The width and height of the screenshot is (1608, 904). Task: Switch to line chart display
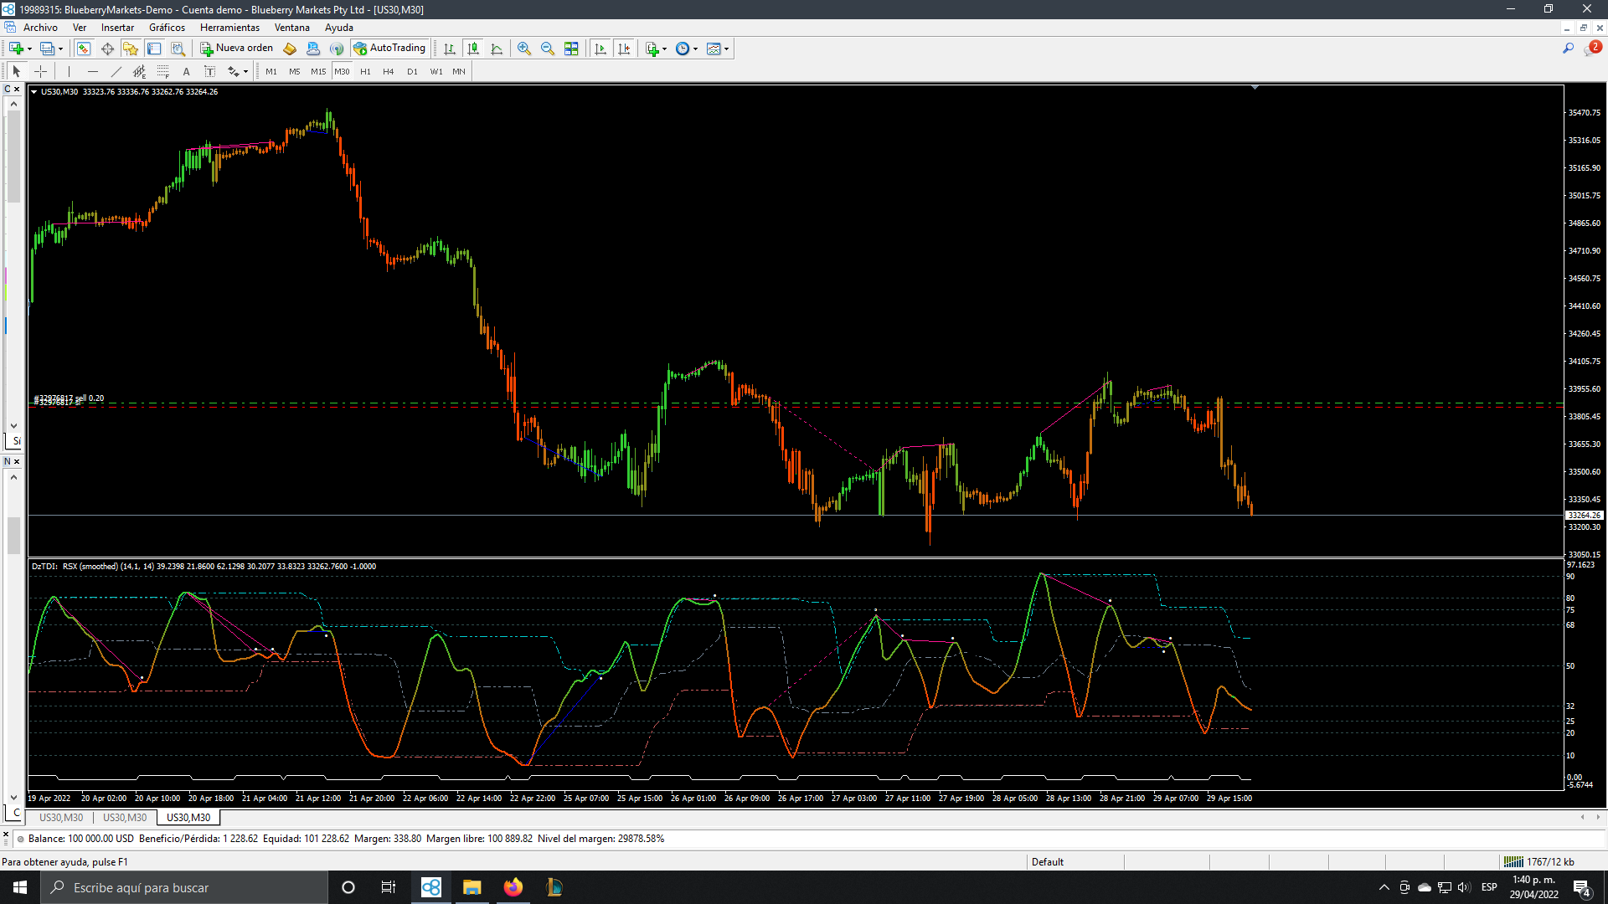click(x=497, y=49)
